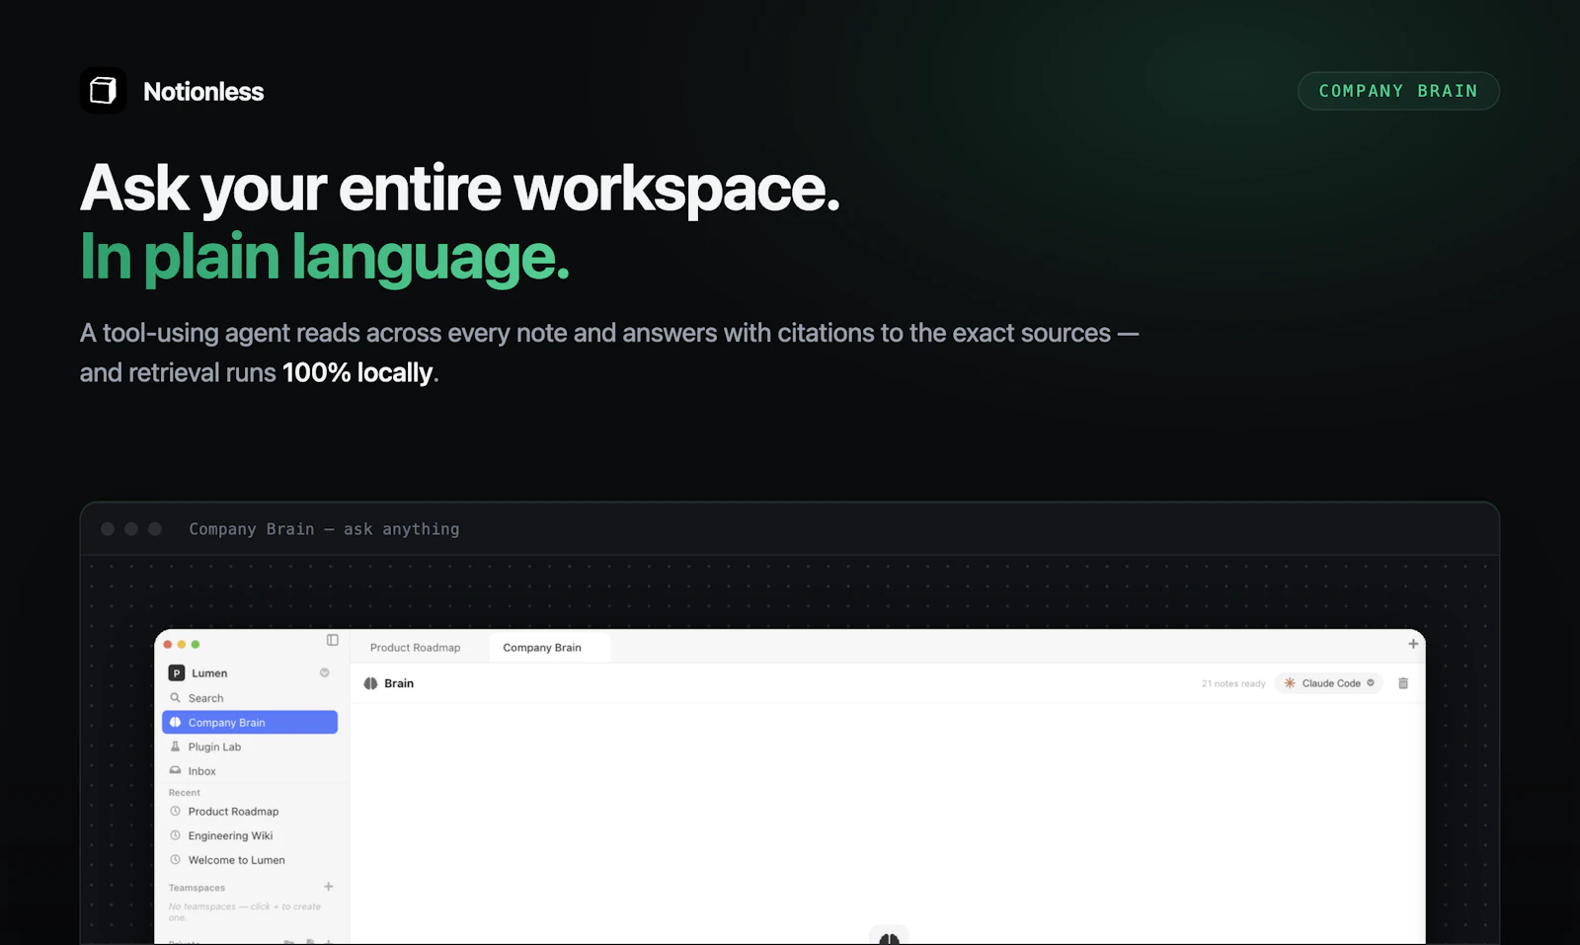Toggle the sidebar collapse icon
The width and height of the screenshot is (1580, 945).
pyautogui.click(x=333, y=640)
